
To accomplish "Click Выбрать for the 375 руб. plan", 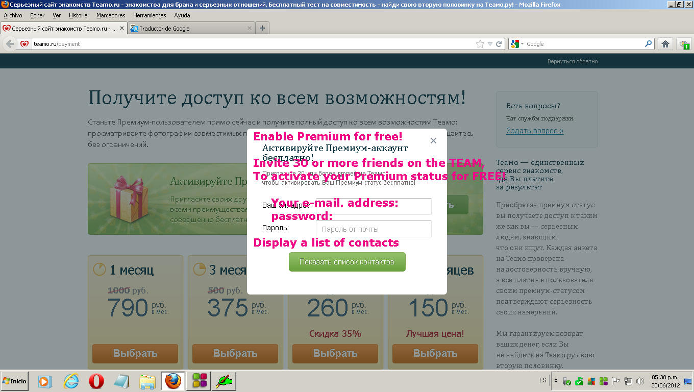I will pos(235,353).
